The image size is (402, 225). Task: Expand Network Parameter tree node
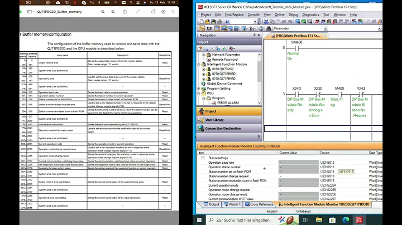click(204, 55)
